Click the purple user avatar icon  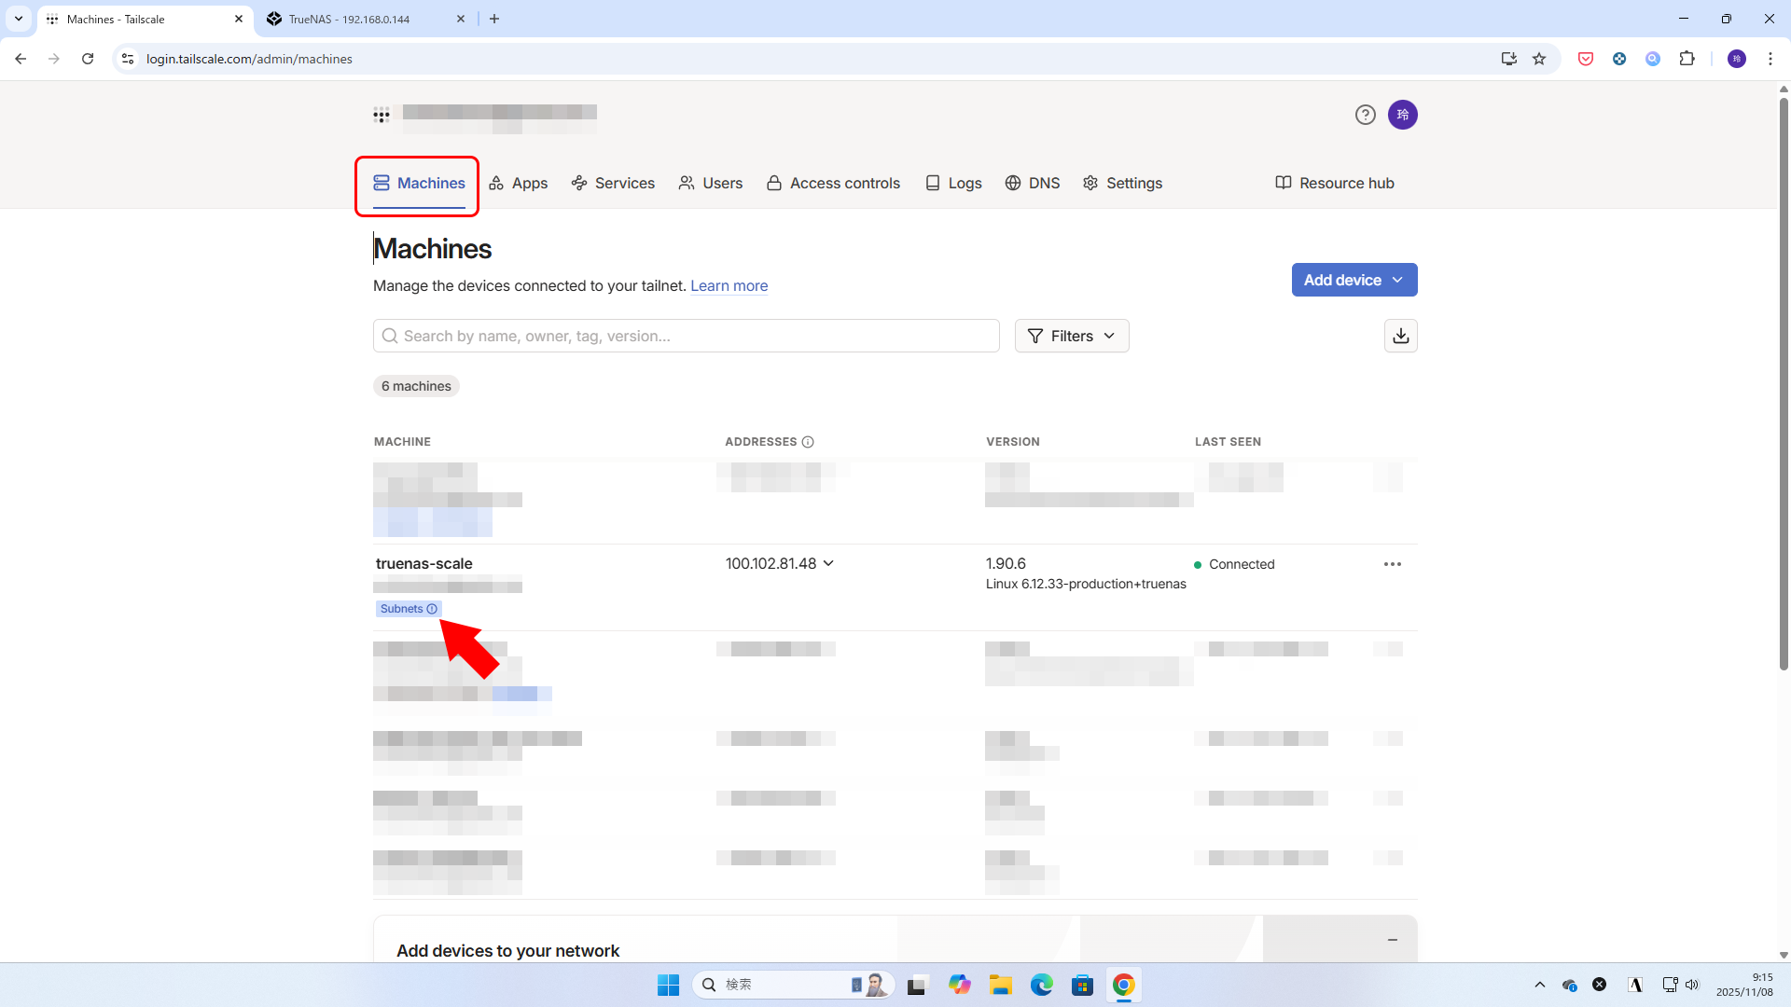[1402, 115]
